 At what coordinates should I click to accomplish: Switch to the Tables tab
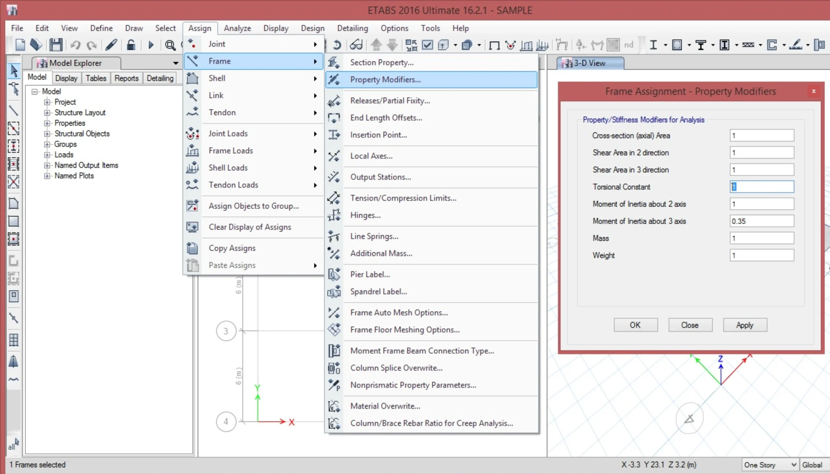click(x=96, y=78)
